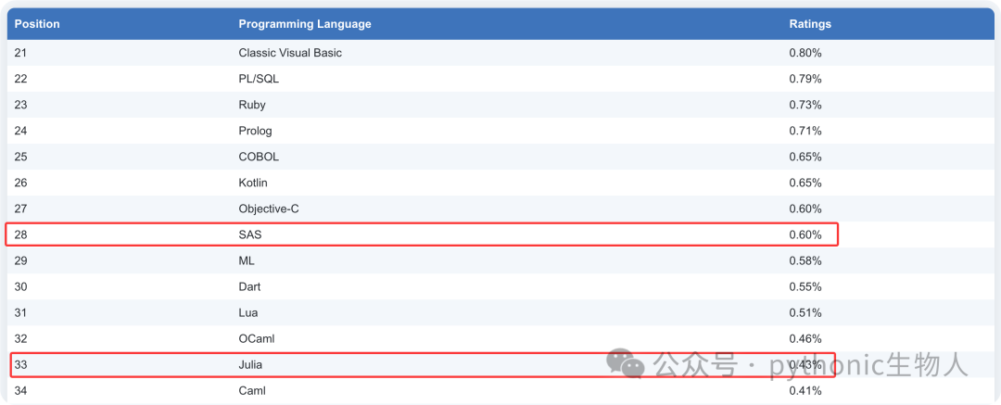Click the Ratings column header
Viewport: 1001px width, 405px height.
(x=810, y=24)
